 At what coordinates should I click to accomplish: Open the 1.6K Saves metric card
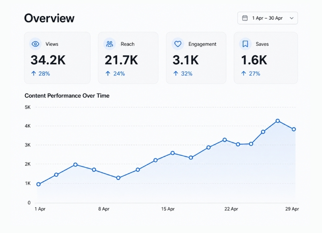(266, 58)
